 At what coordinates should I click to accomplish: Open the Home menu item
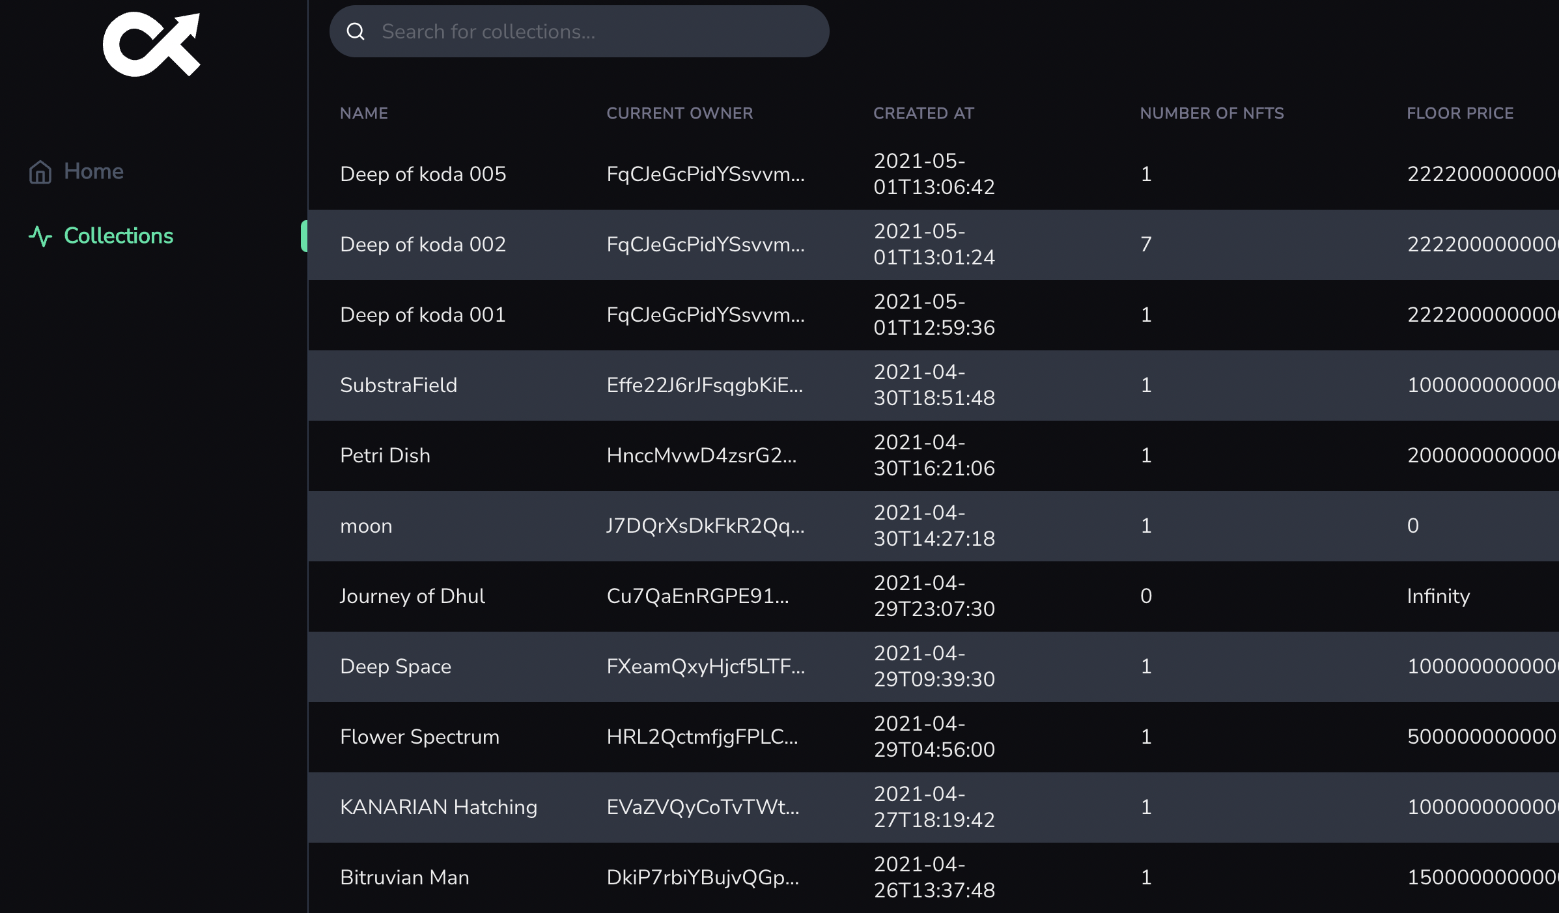tap(93, 171)
